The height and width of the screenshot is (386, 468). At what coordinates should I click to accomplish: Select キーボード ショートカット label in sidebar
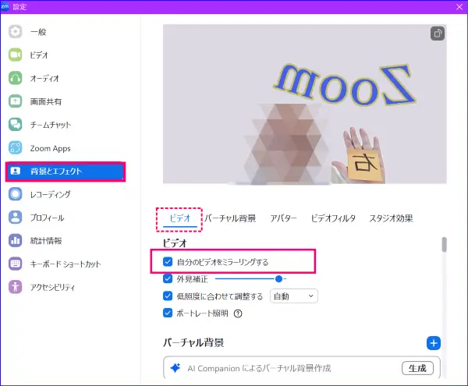pyautogui.click(x=66, y=264)
